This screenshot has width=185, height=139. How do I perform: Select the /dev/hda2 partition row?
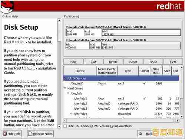coord(121,103)
